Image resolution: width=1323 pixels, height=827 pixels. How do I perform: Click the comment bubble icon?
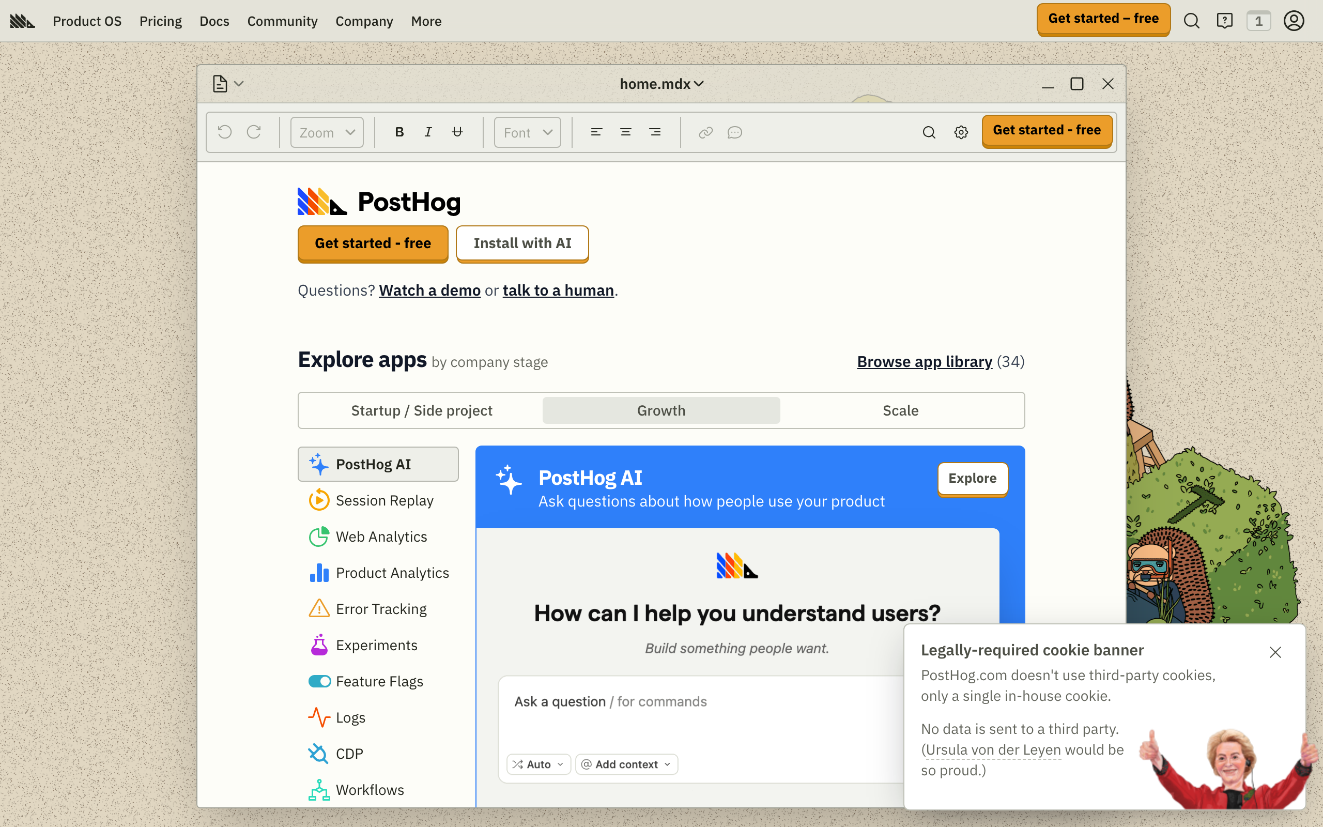click(x=735, y=132)
